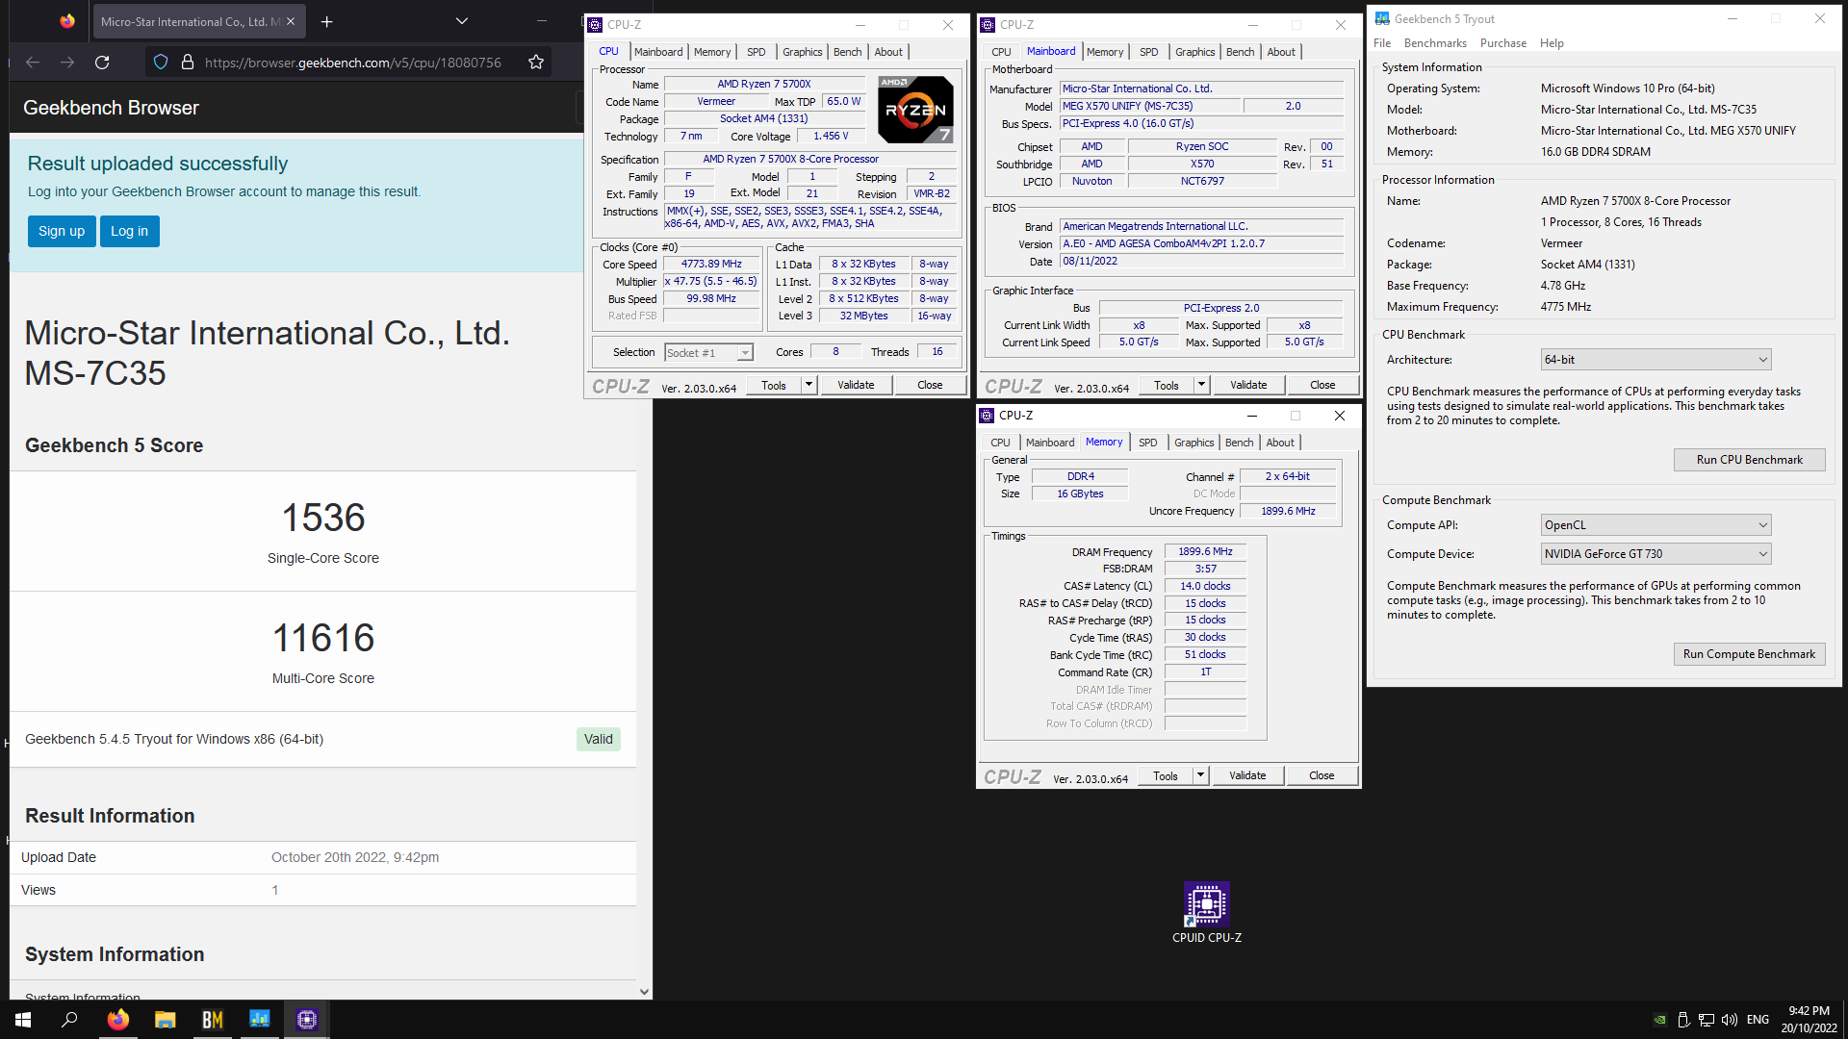Screen dimensions: 1848x1039
Task: Click network icon in system tray
Action: coord(1707,1020)
